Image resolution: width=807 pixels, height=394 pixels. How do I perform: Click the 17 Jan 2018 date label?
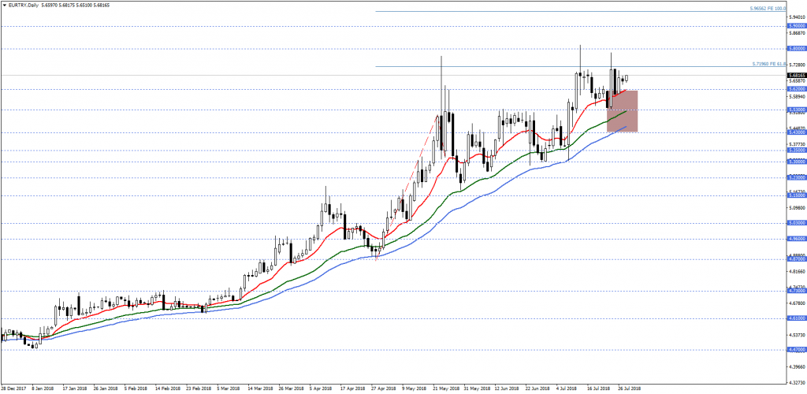(x=73, y=388)
